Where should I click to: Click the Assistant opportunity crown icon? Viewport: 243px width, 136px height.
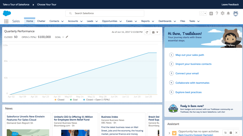(x=174, y=133)
